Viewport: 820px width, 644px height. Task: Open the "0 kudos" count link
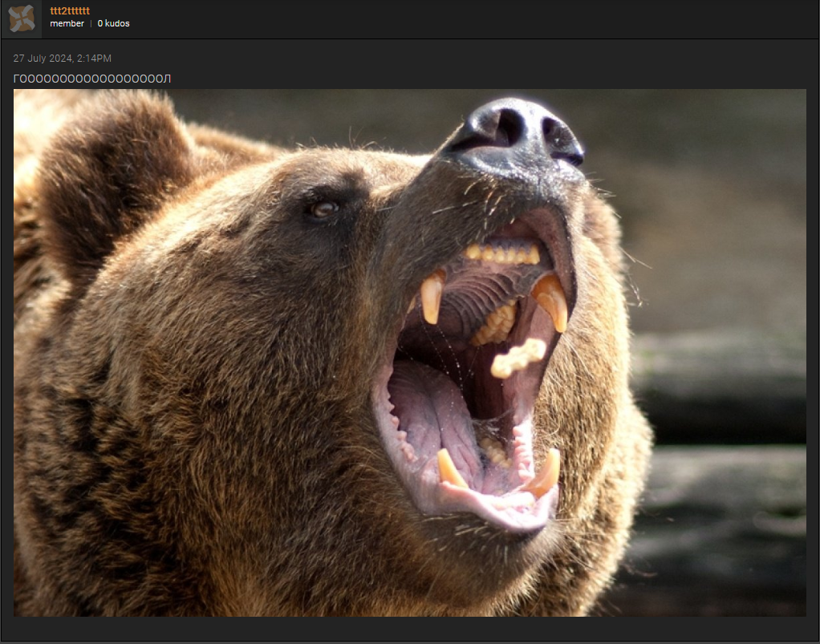[x=113, y=24]
